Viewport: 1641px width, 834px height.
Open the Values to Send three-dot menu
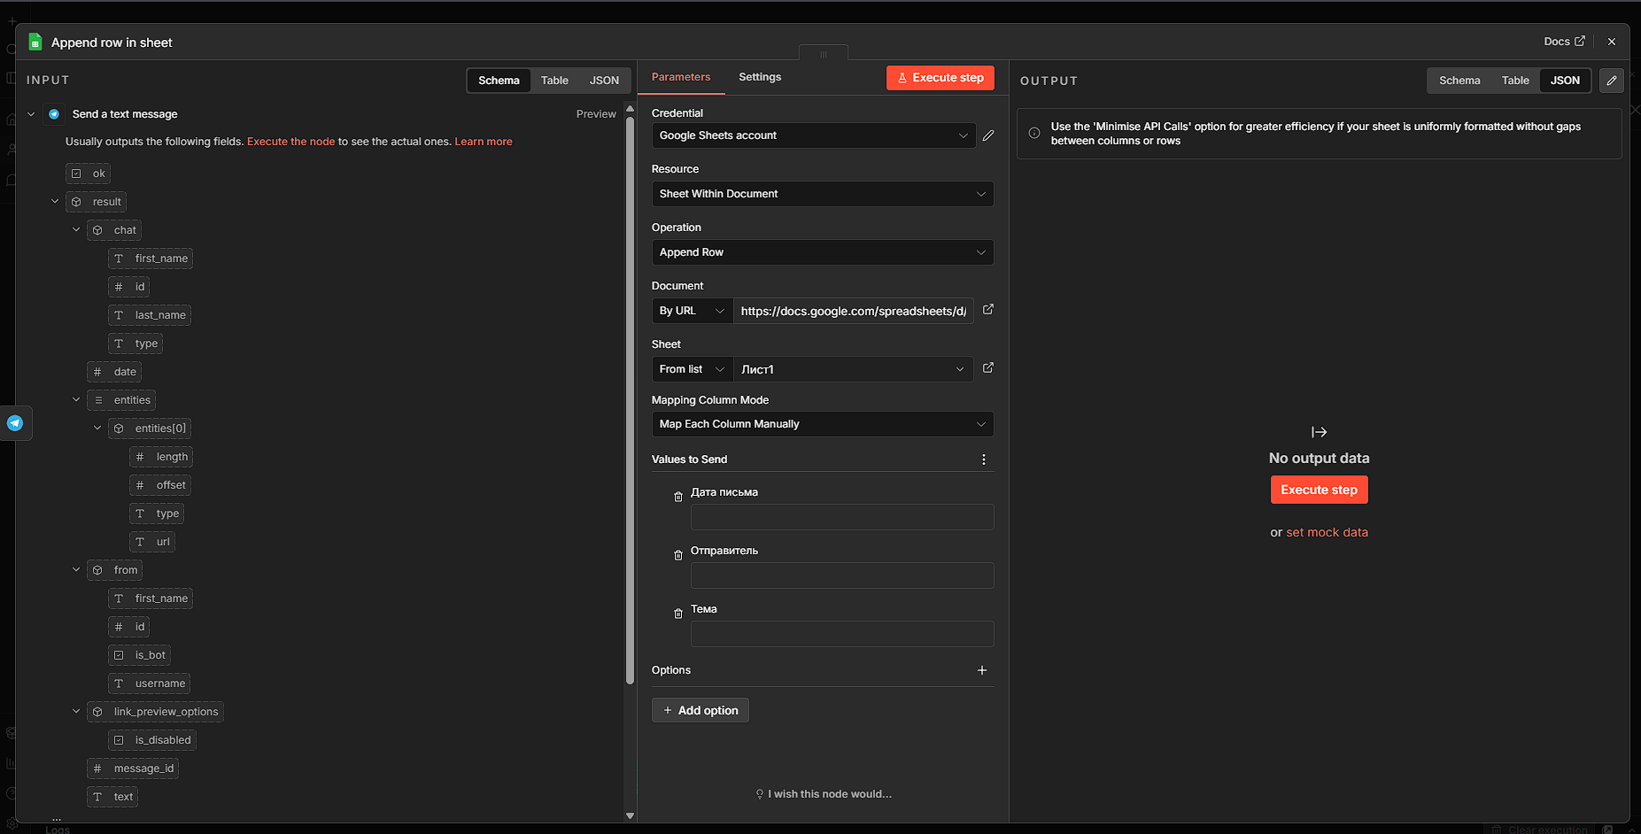pos(983,459)
